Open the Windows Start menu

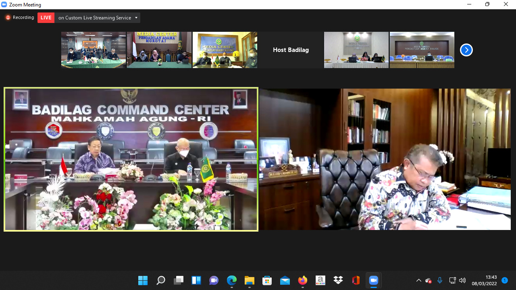[143, 280]
